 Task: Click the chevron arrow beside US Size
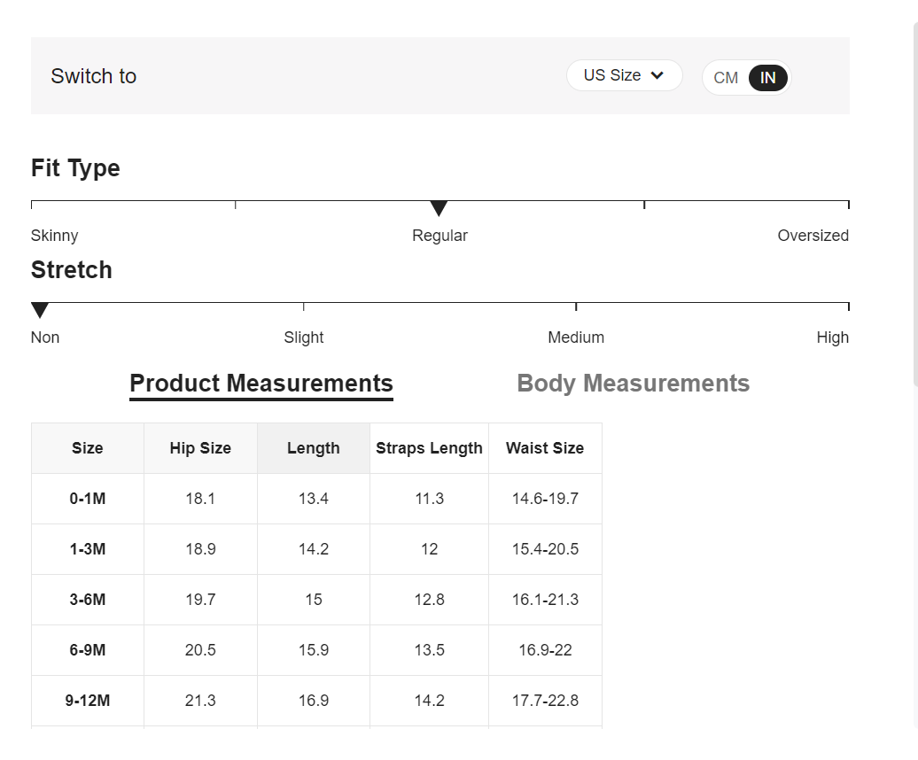(657, 75)
